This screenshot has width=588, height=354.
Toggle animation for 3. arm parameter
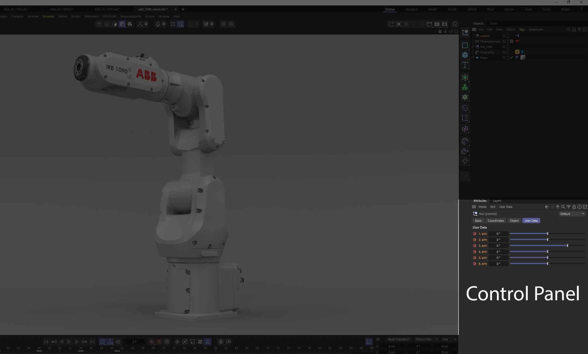pos(475,246)
